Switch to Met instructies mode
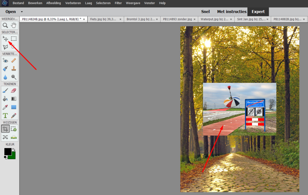Image resolution: width=308 pixels, height=195 pixels. (x=232, y=12)
